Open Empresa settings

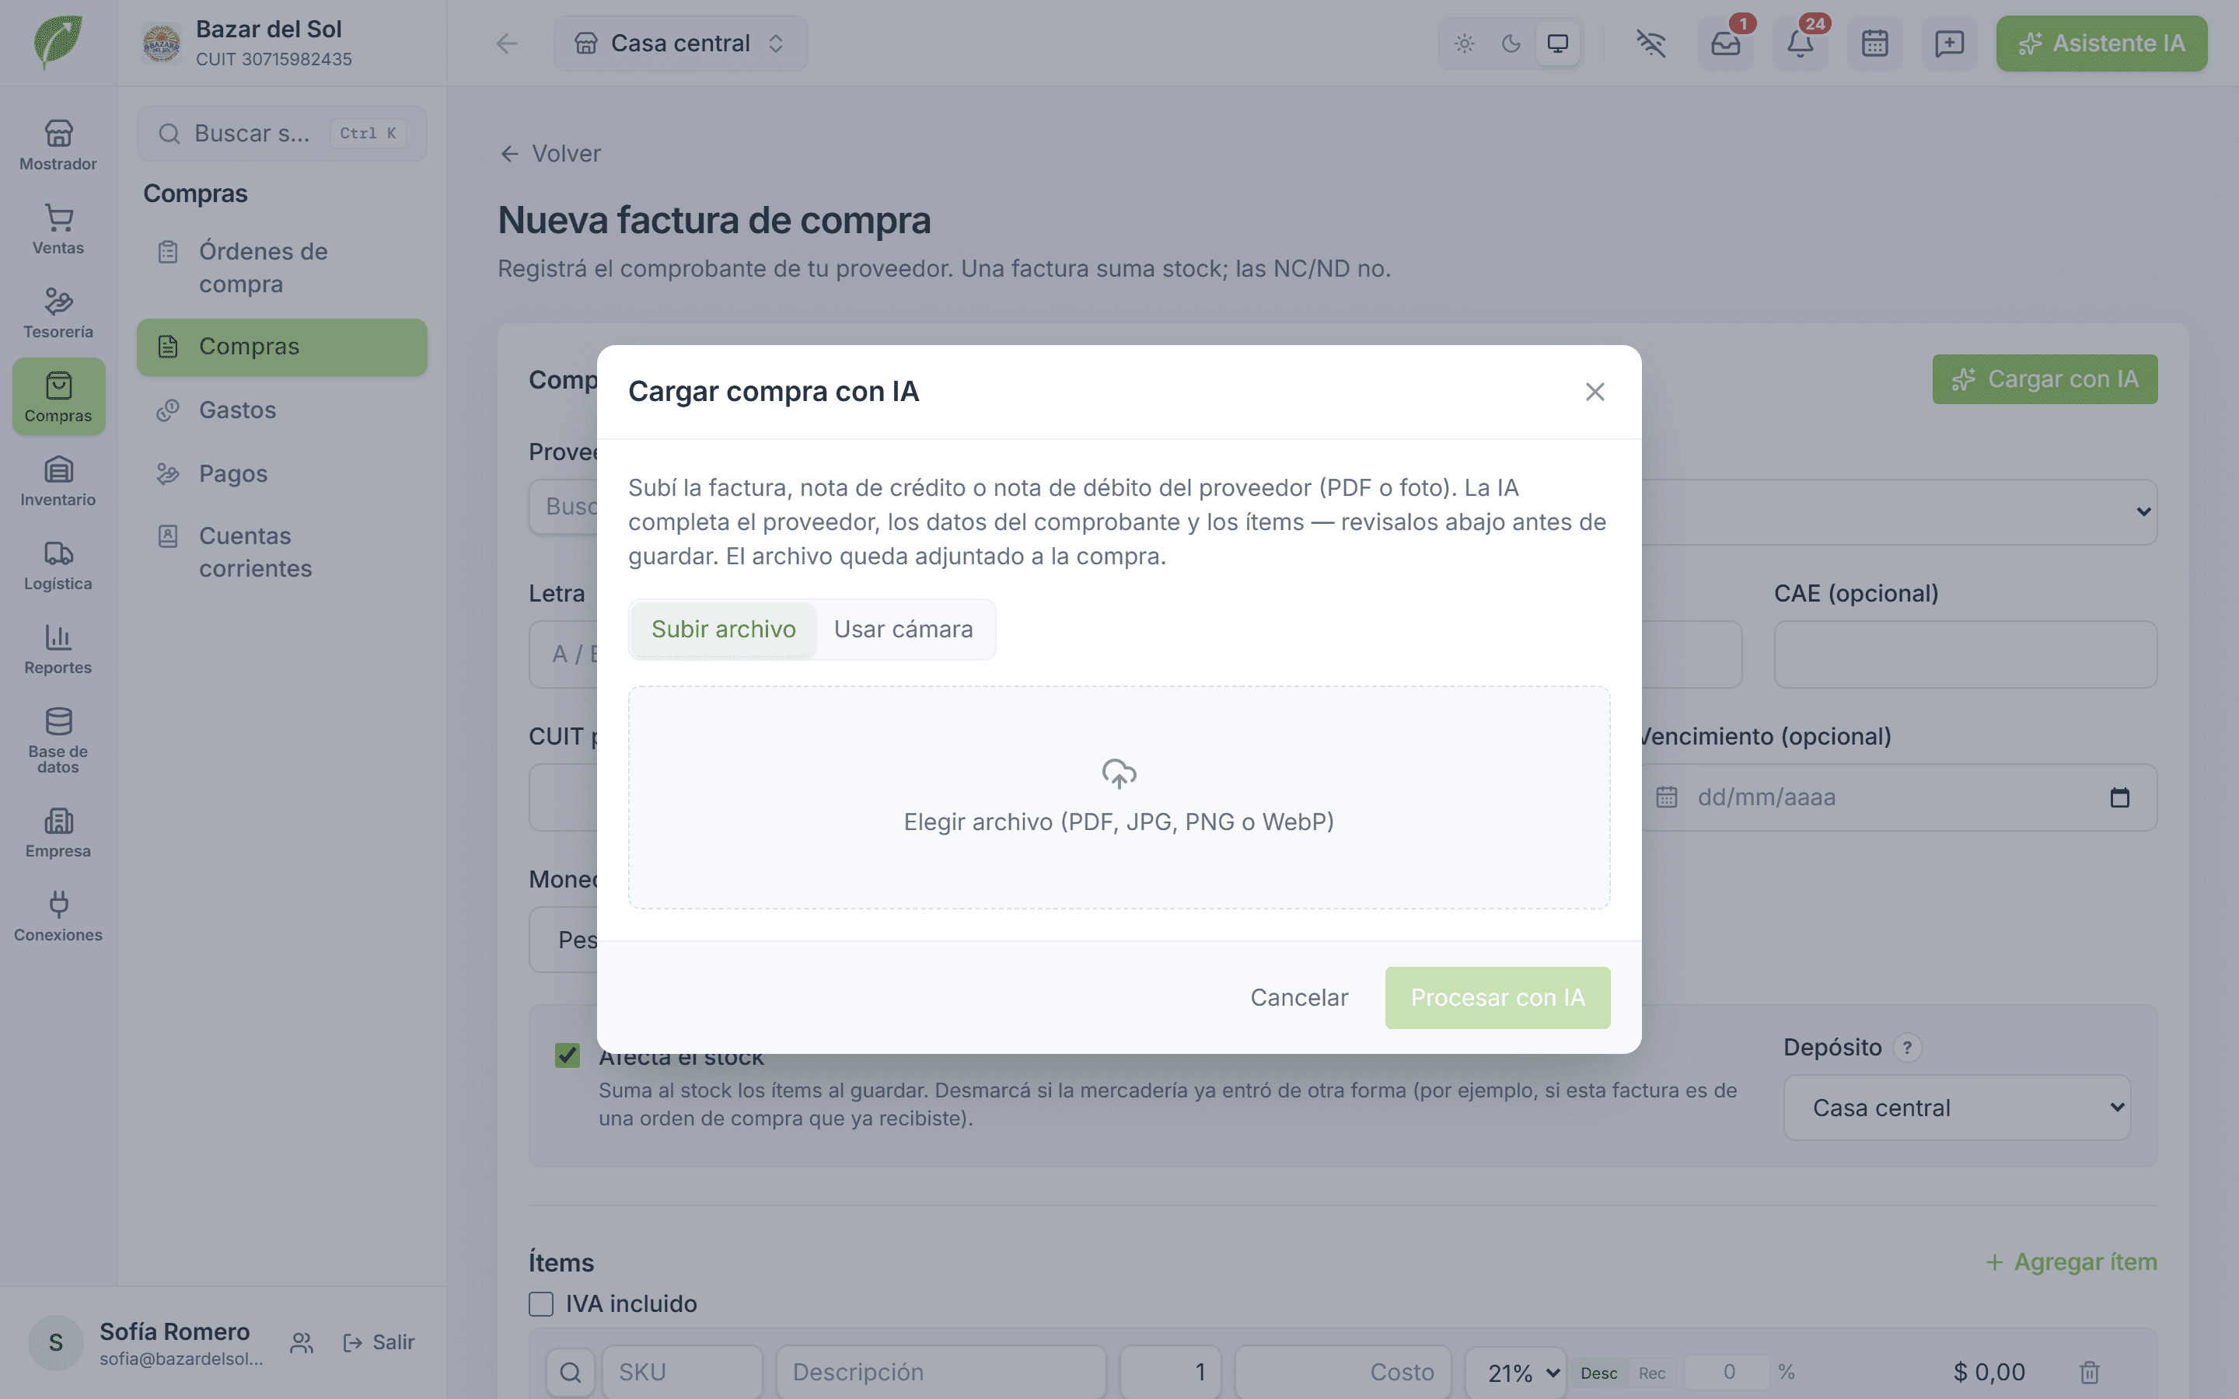point(58,832)
